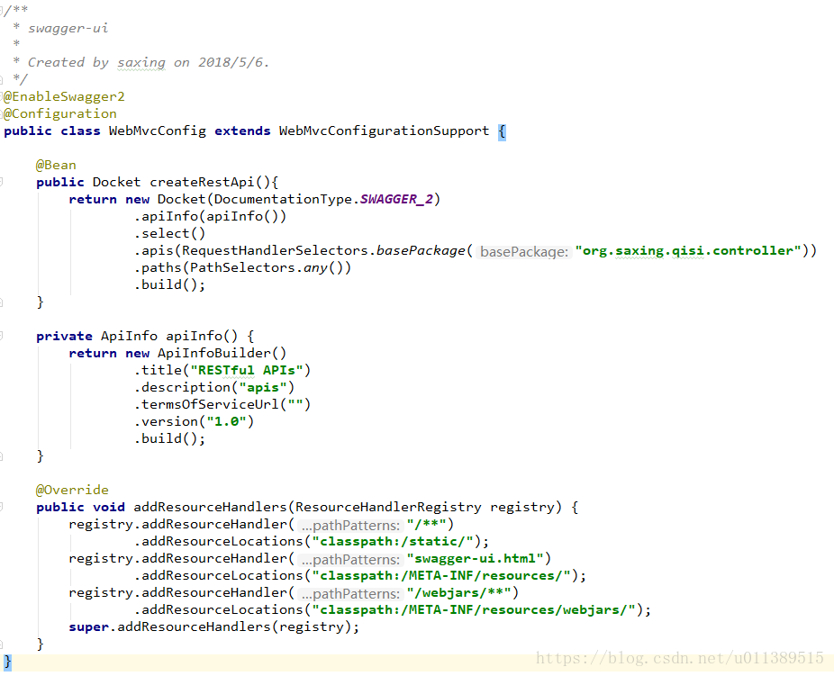Image resolution: width=834 pixels, height=676 pixels.
Task: Click the WebMvcConfigurationSupport superclass name
Action: [x=384, y=131]
